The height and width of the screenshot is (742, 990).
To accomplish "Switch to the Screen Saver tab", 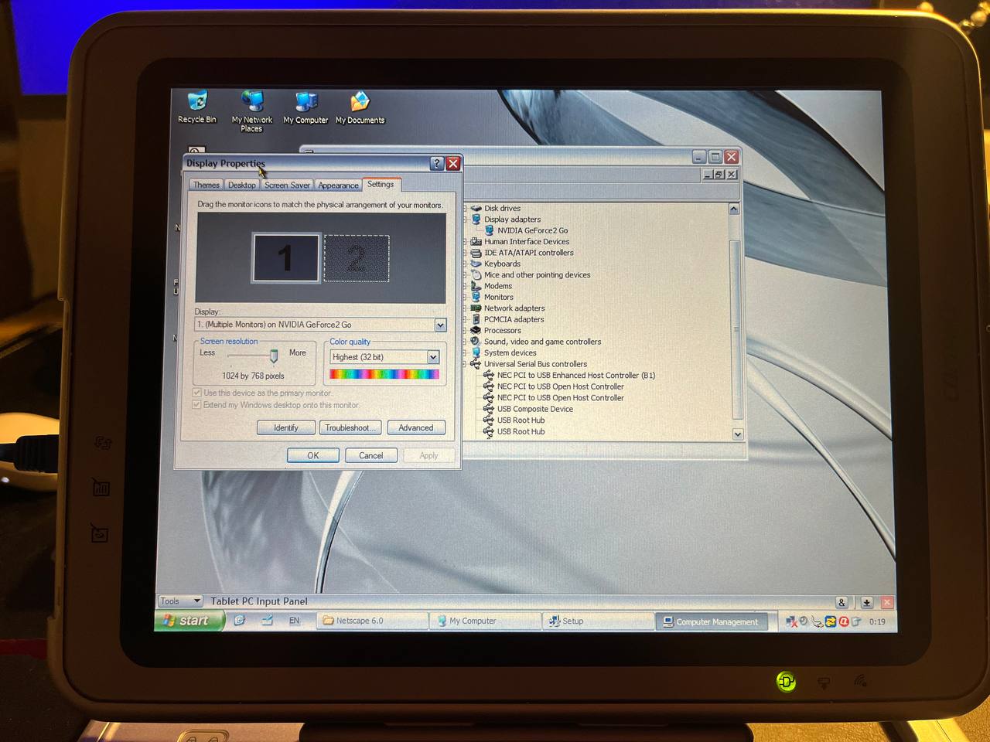I will [287, 185].
